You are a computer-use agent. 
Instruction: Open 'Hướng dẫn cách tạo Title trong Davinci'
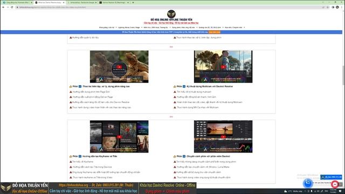pyautogui.click(x=92, y=167)
